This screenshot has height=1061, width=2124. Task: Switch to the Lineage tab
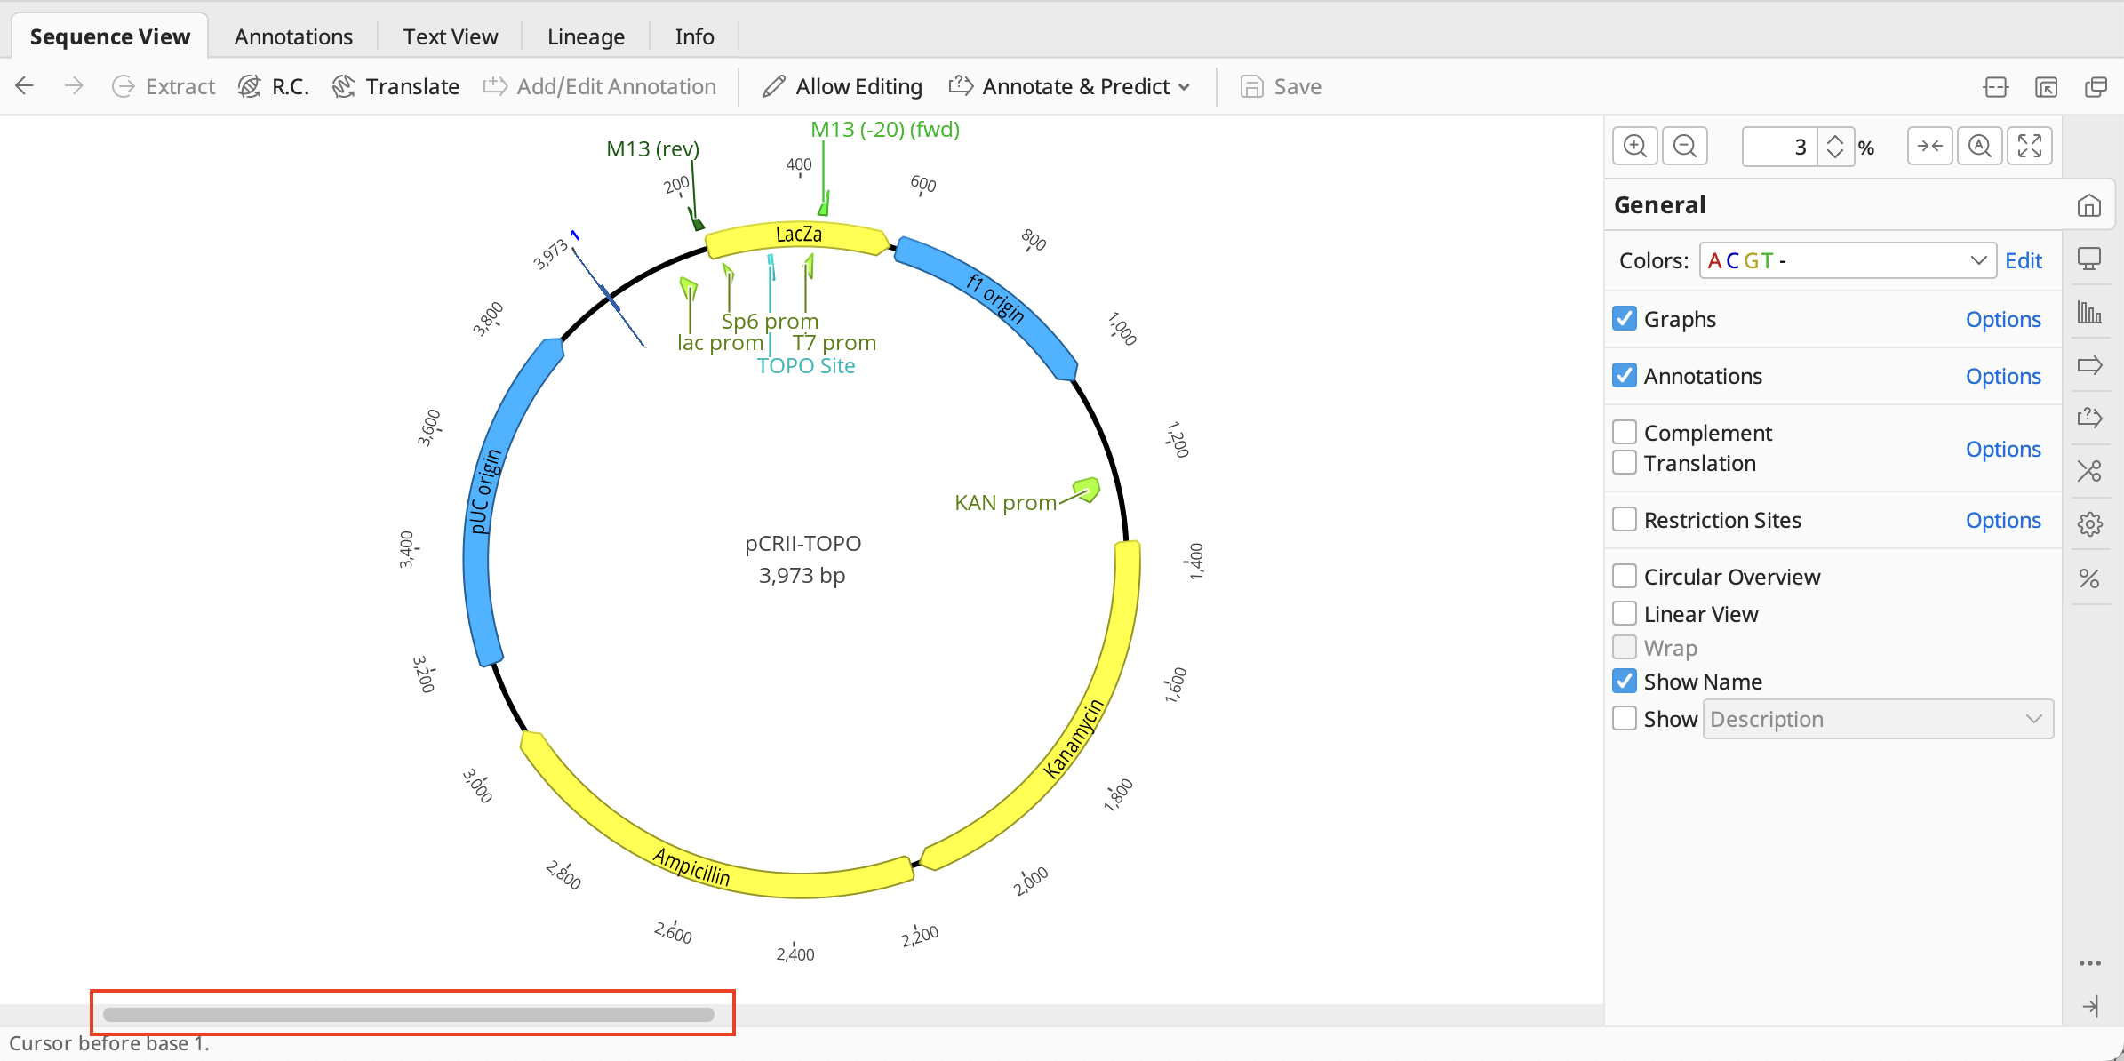[586, 36]
